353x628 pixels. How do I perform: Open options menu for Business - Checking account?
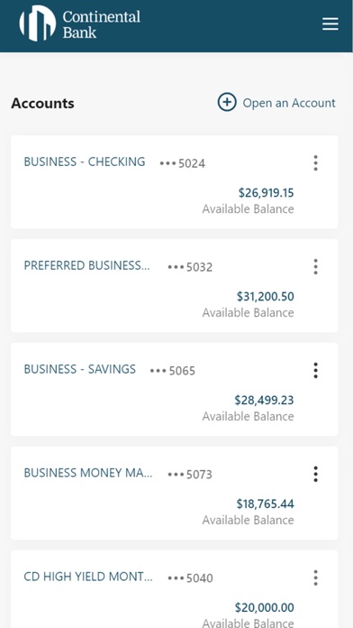315,163
